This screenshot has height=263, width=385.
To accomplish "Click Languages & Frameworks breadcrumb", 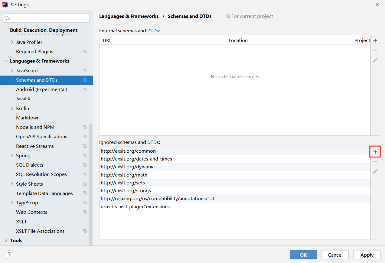I will pyautogui.click(x=129, y=16).
